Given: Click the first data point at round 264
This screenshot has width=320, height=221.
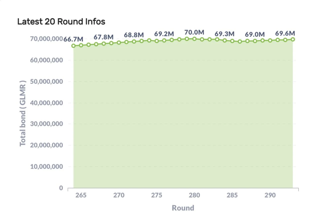Looking at the screenshot, I should coord(73,46).
